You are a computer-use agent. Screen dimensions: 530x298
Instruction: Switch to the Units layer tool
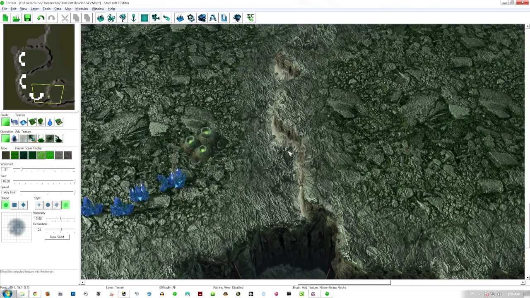point(111,18)
